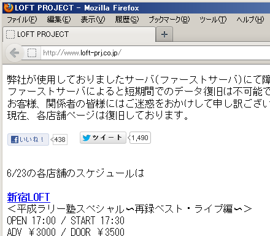
Task: Click the line ADV ￥3000 / DOOR ￥3500
Action: tap(66, 232)
